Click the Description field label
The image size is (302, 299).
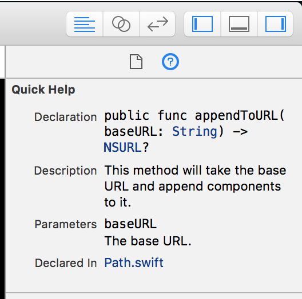[65, 171]
